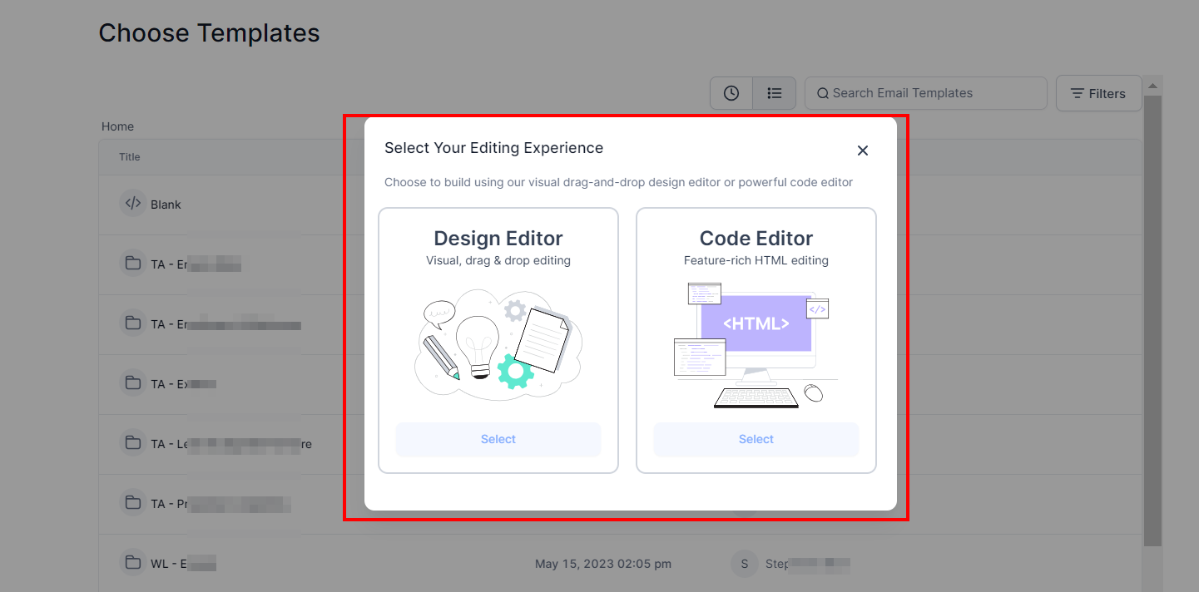1199x592 pixels.
Task: Click the Title column header
Action: (130, 157)
